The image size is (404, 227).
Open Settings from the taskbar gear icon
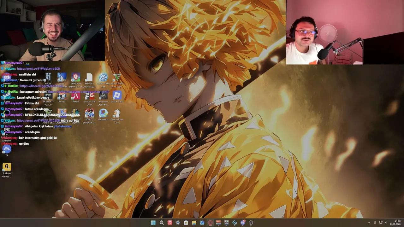178,223
